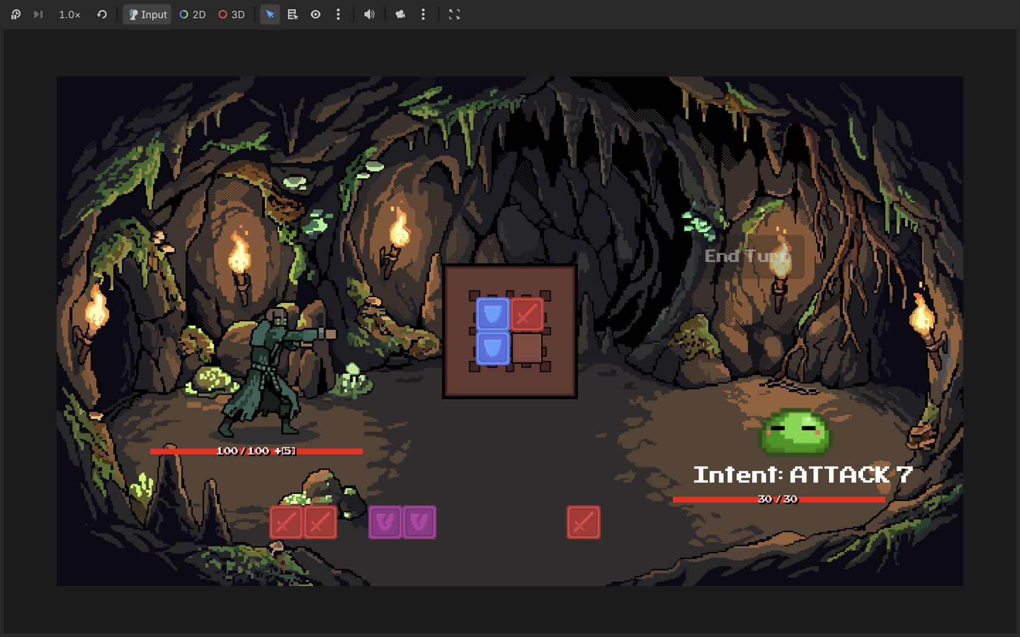Reset game speed with the circular arrow

pos(102,15)
